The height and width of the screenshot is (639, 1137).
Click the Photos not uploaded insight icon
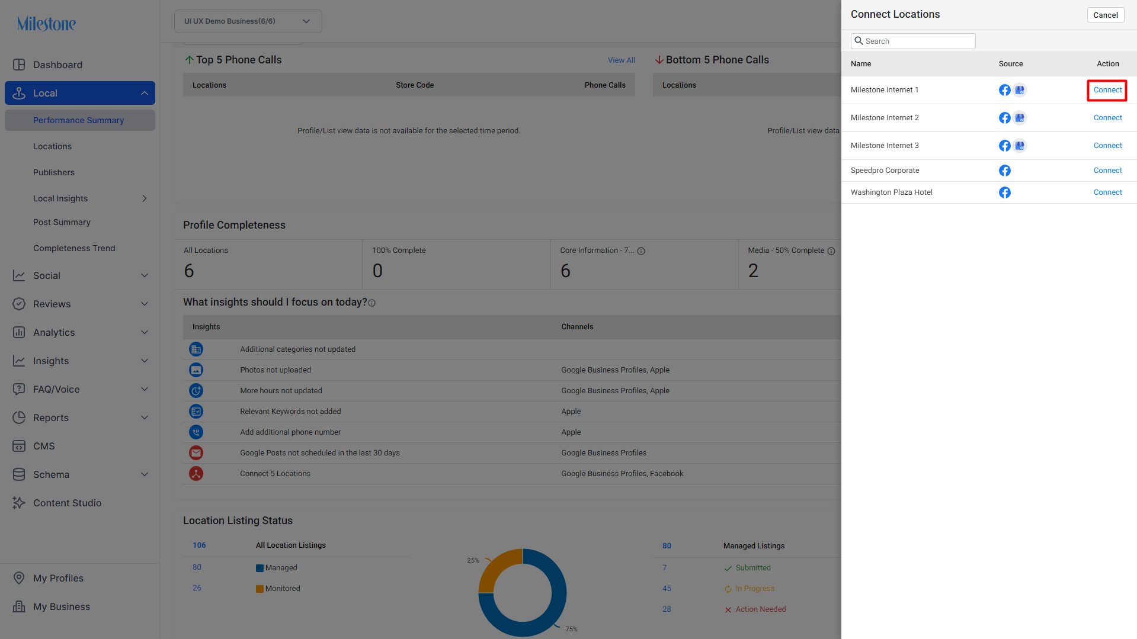click(x=196, y=370)
